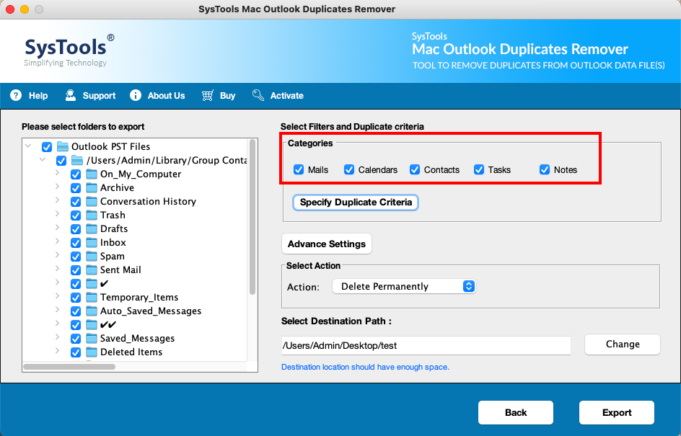The image size is (681, 436).
Task: Open the Support menu item
Action: (x=90, y=95)
